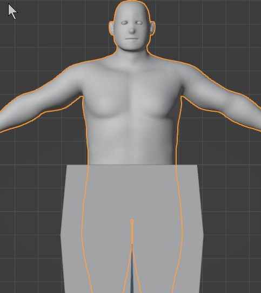Select the grey box object covering the hips
261x293 pixels.
(132, 229)
